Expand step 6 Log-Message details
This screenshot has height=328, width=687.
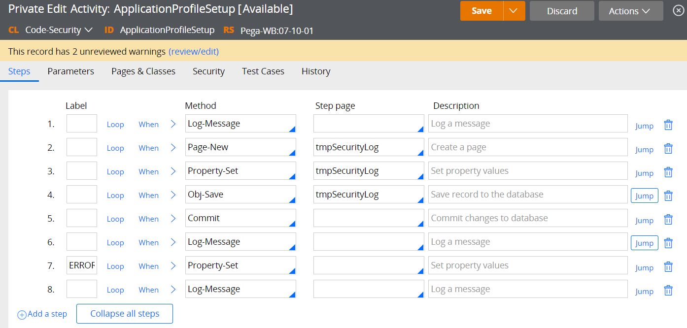pyautogui.click(x=173, y=242)
